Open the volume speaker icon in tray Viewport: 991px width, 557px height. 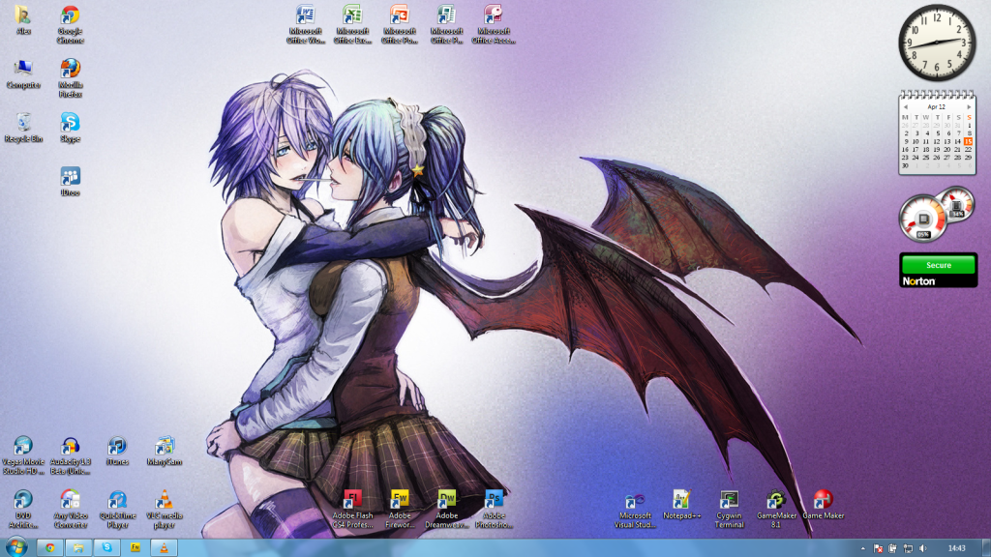(922, 548)
